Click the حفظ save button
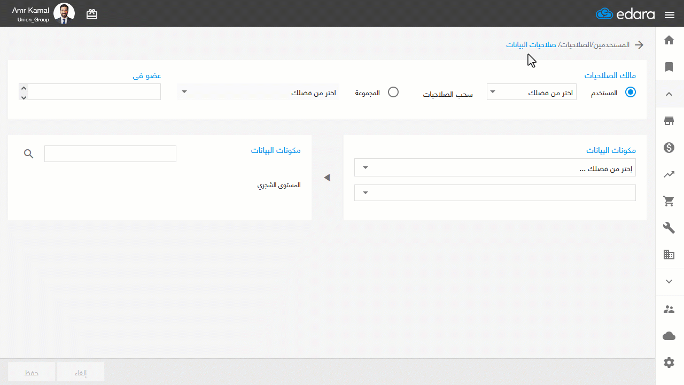This screenshot has width=684, height=385. 32,372
